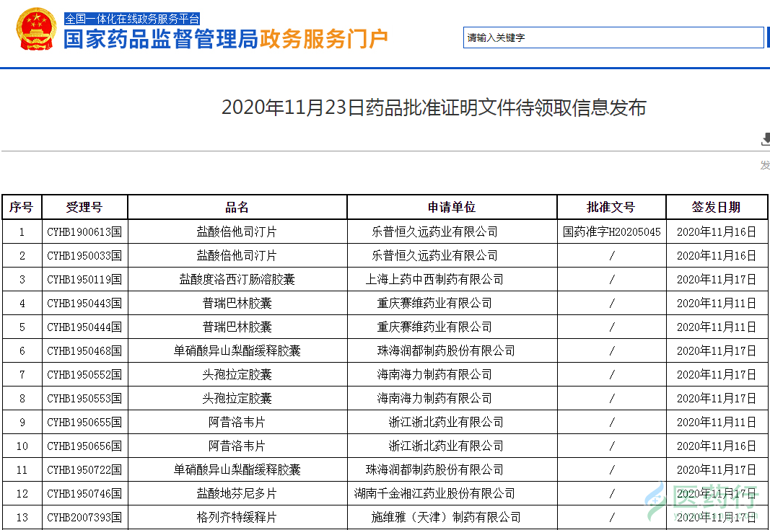Click date 2020年11月16日 in row 10

pos(717,446)
